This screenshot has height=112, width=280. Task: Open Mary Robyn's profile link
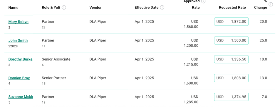tap(19, 22)
